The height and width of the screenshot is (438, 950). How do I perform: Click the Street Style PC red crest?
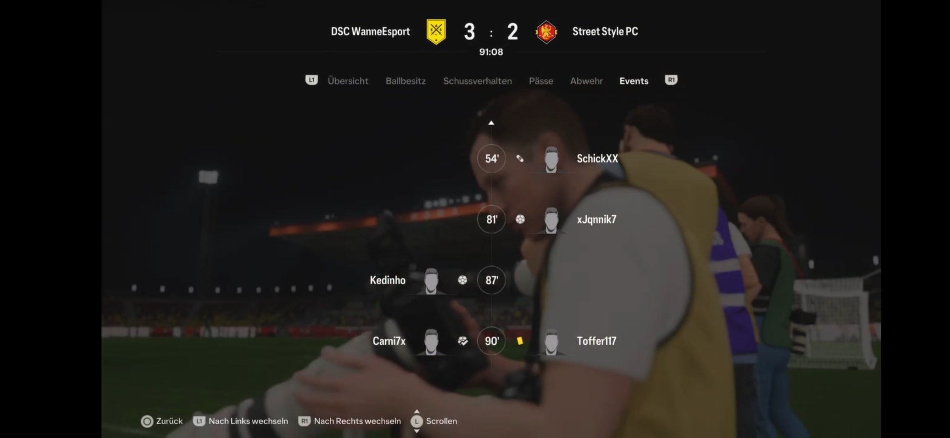pos(546,32)
